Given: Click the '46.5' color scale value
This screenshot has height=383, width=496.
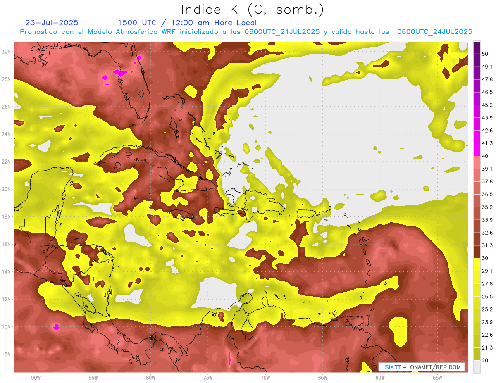Looking at the screenshot, I should coord(487,92).
